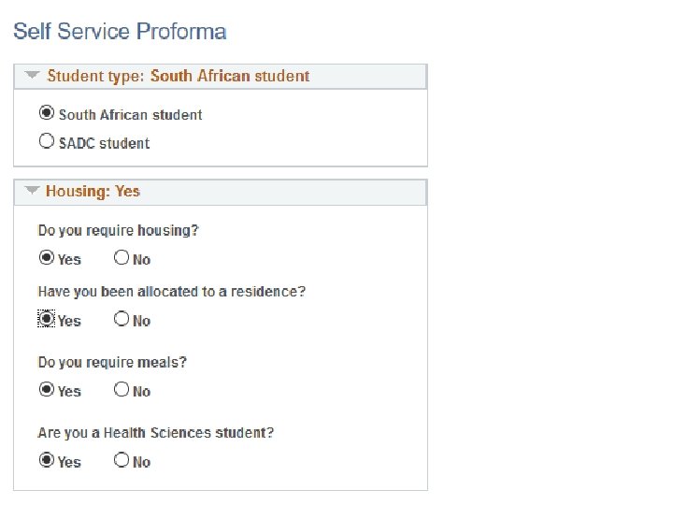Image resolution: width=673 pixels, height=505 pixels.
Task: Click the 'Do you require housing?' question text
Action: point(118,230)
